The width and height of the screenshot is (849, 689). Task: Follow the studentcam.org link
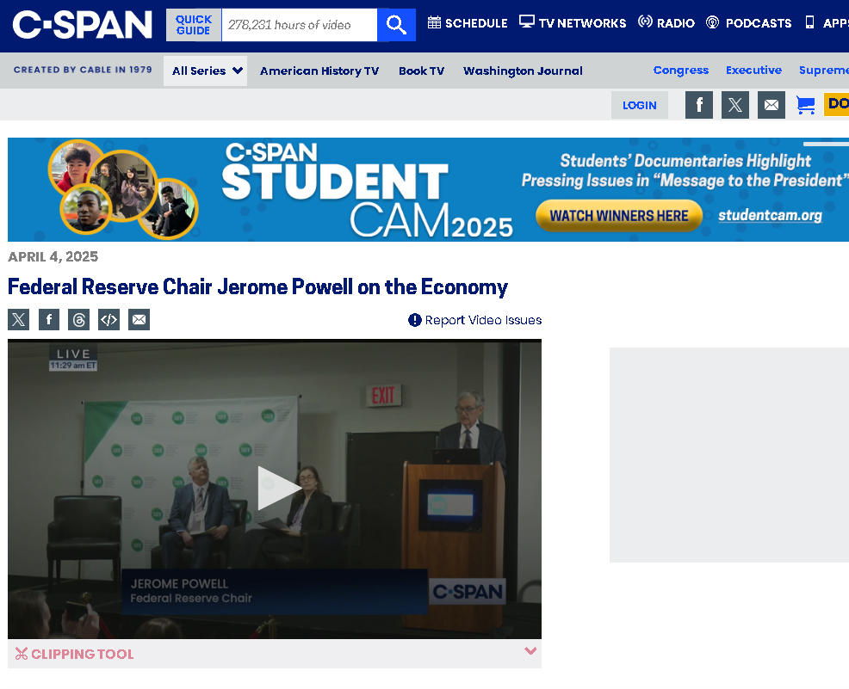click(770, 215)
